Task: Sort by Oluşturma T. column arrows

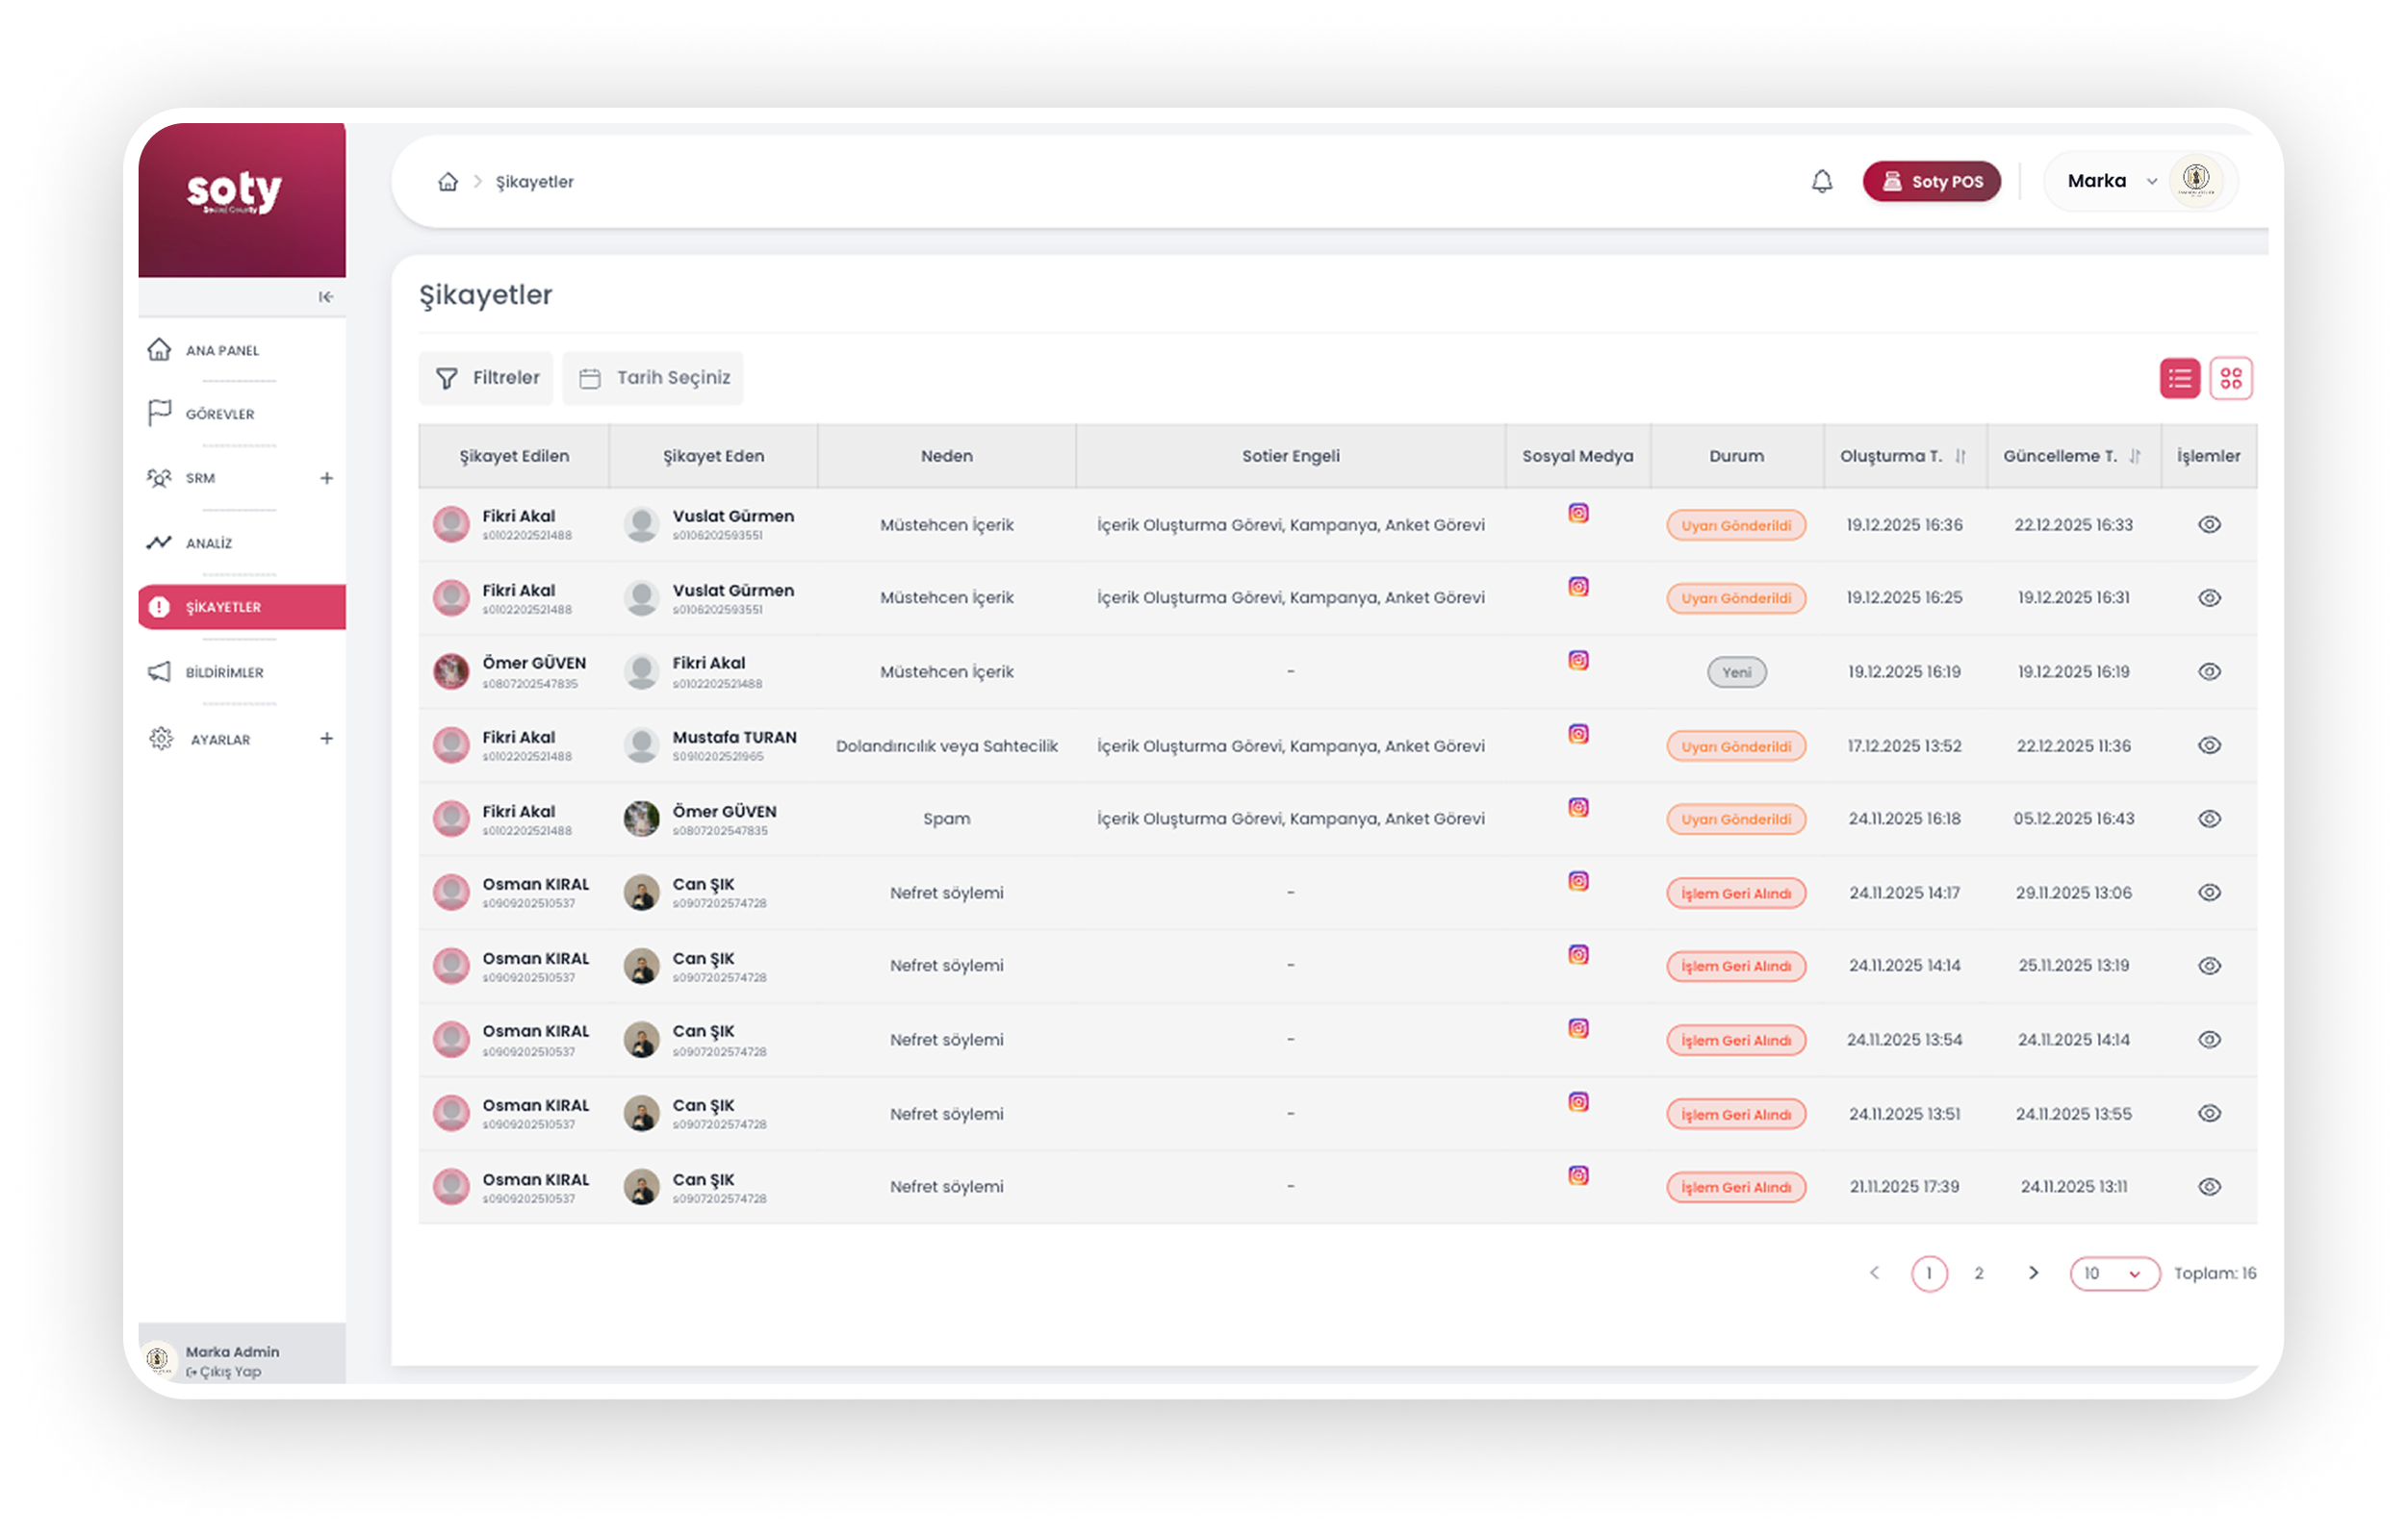Action: (1962, 456)
